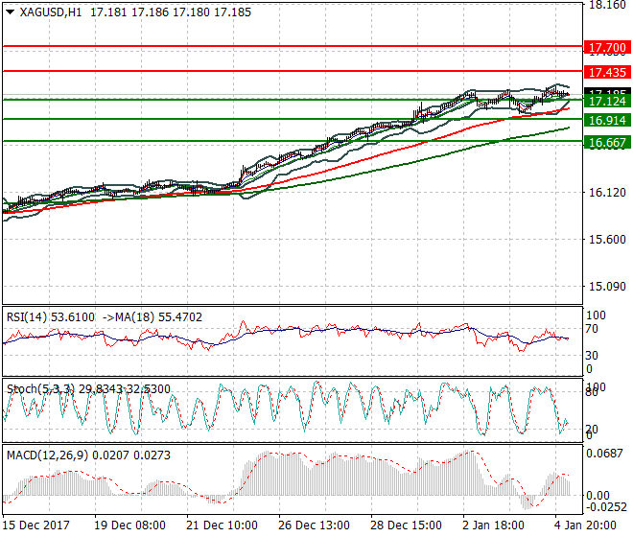
Task: Click the 16.914 green support price label
Action: 607,120
